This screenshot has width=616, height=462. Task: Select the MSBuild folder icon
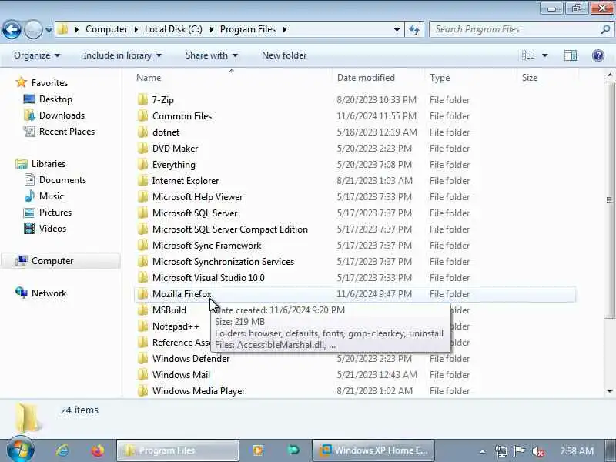pos(142,310)
